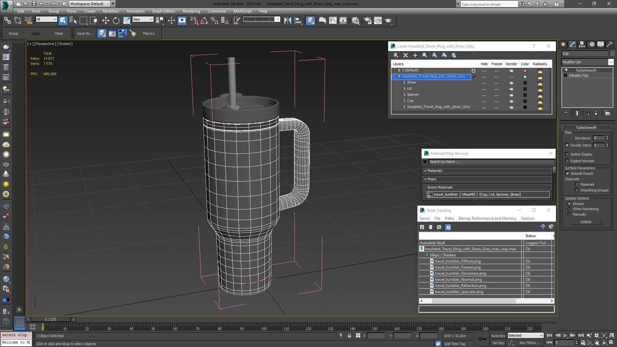Enable Isoline Display checkbox
This screenshot has height=347, width=617.
[567, 154]
